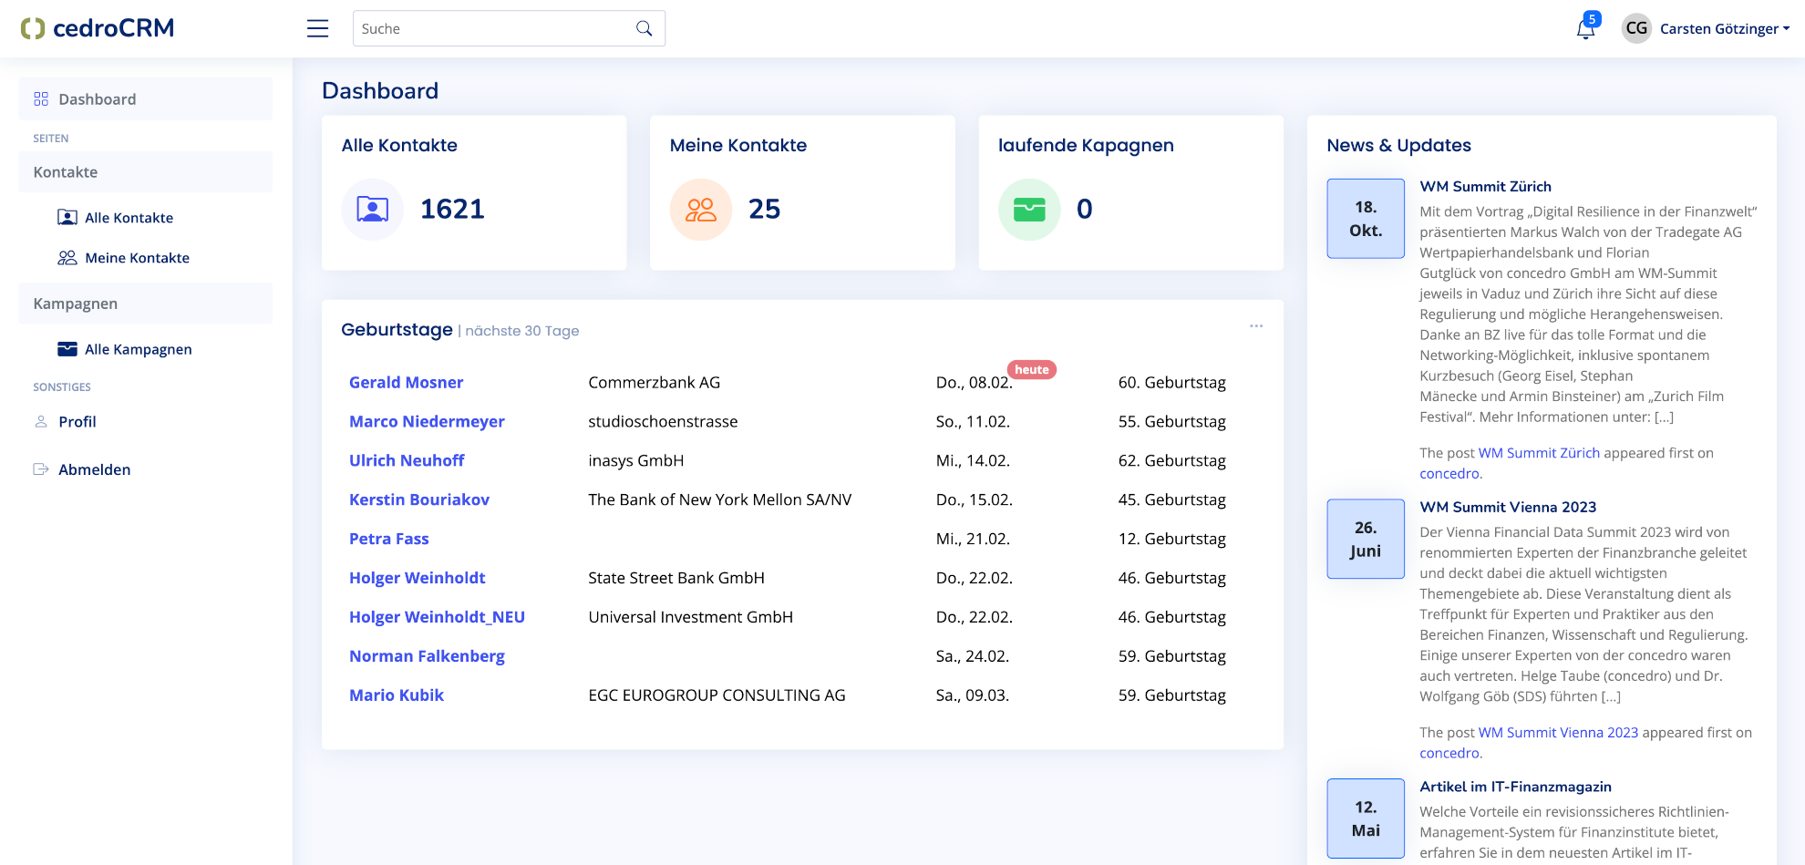
Task: Collapse the Kontakte sidebar section
Action: pos(145,172)
